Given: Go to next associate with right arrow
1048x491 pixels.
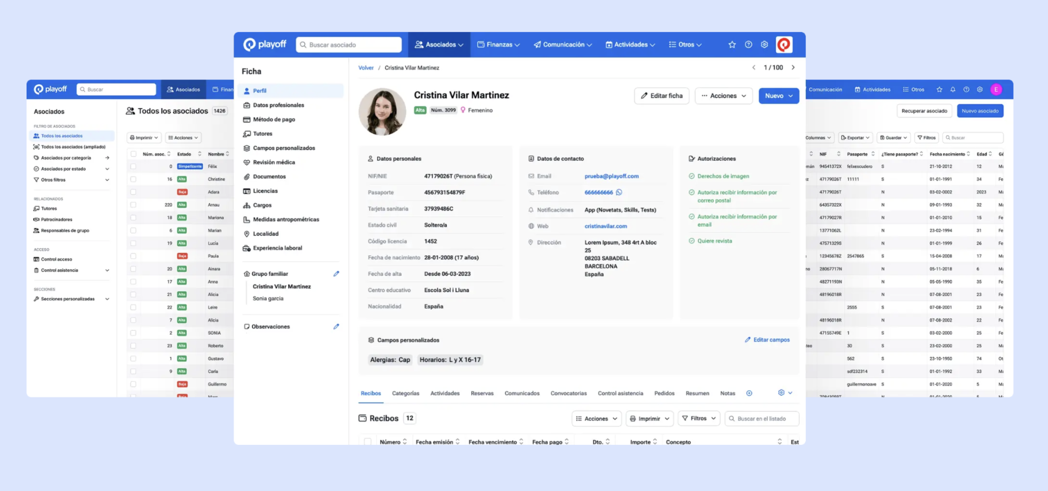Looking at the screenshot, I should point(793,68).
